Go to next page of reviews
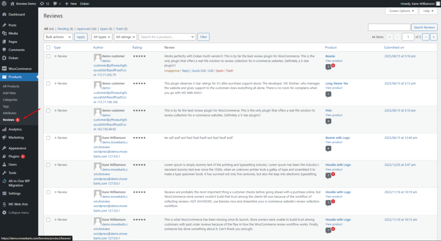Viewport: 441px width, 241px height. [426, 37]
